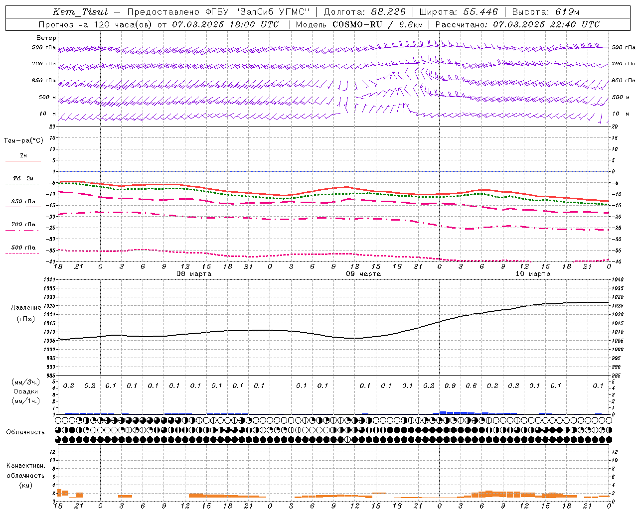Select the Тем-ра(°C) temperature panel label
The image size is (638, 510).
coord(23,141)
